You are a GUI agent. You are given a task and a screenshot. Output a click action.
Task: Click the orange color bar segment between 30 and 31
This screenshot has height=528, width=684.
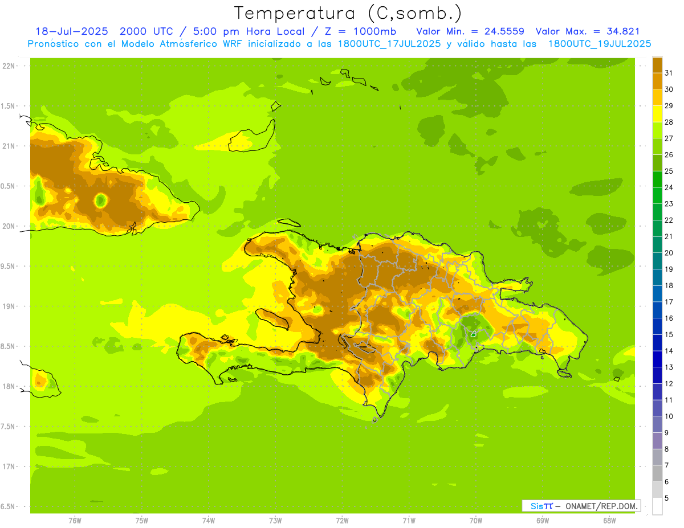click(657, 81)
